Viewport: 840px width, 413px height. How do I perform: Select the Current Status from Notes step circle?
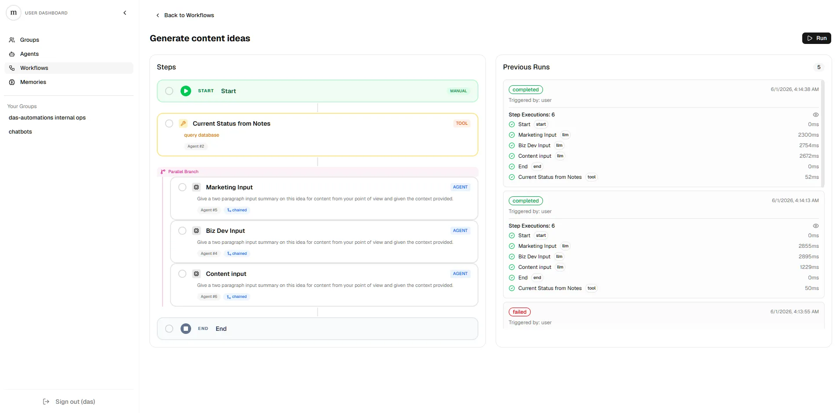tap(169, 123)
